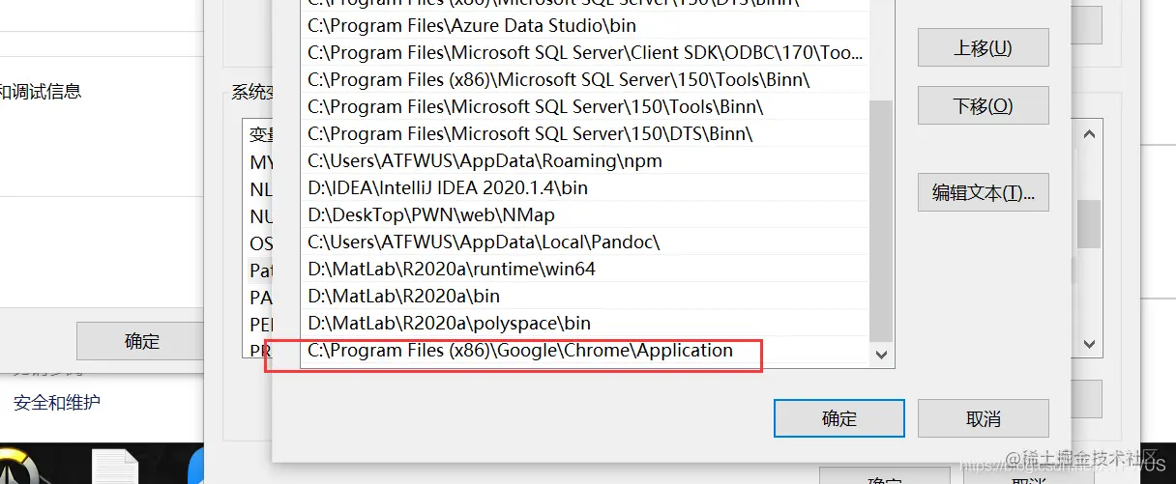The width and height of the screenshot is (1176, 484).
Task: Select the C:\Program Files\Microsoft SQL Server\150\Tools\Binn\ entry
Action: (586, 107)
